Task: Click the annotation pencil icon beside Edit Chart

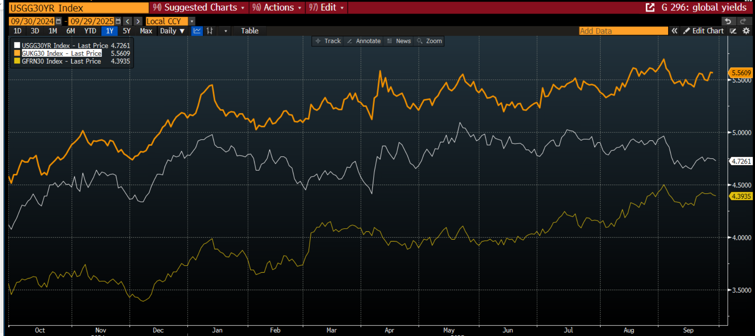Action: coord(733,31)
